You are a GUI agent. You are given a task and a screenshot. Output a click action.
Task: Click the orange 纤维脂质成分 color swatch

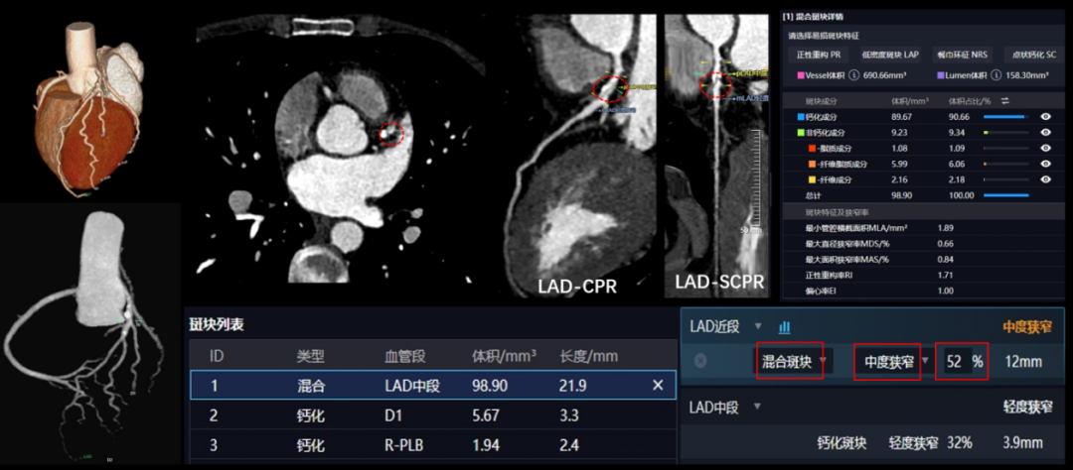[813, 164]
